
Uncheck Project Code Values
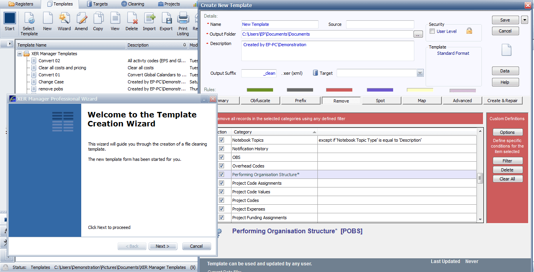click(222, 191)
